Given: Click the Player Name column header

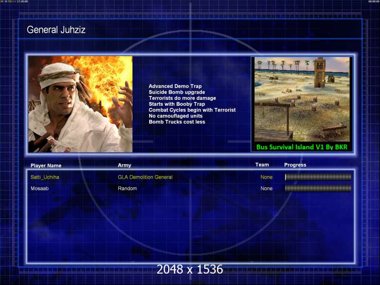Looking at the screenshot, I should [x=46, y=165].
